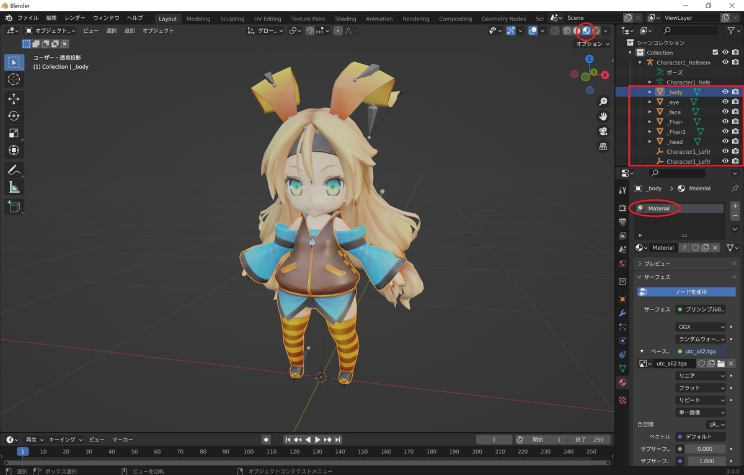Expand the _body tree item

pyautogui.click(x=650, y=92)
